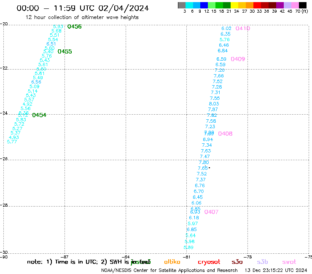Click the lavender 's3b' legend label
The image size is (312, 274).
coord(262,262)
